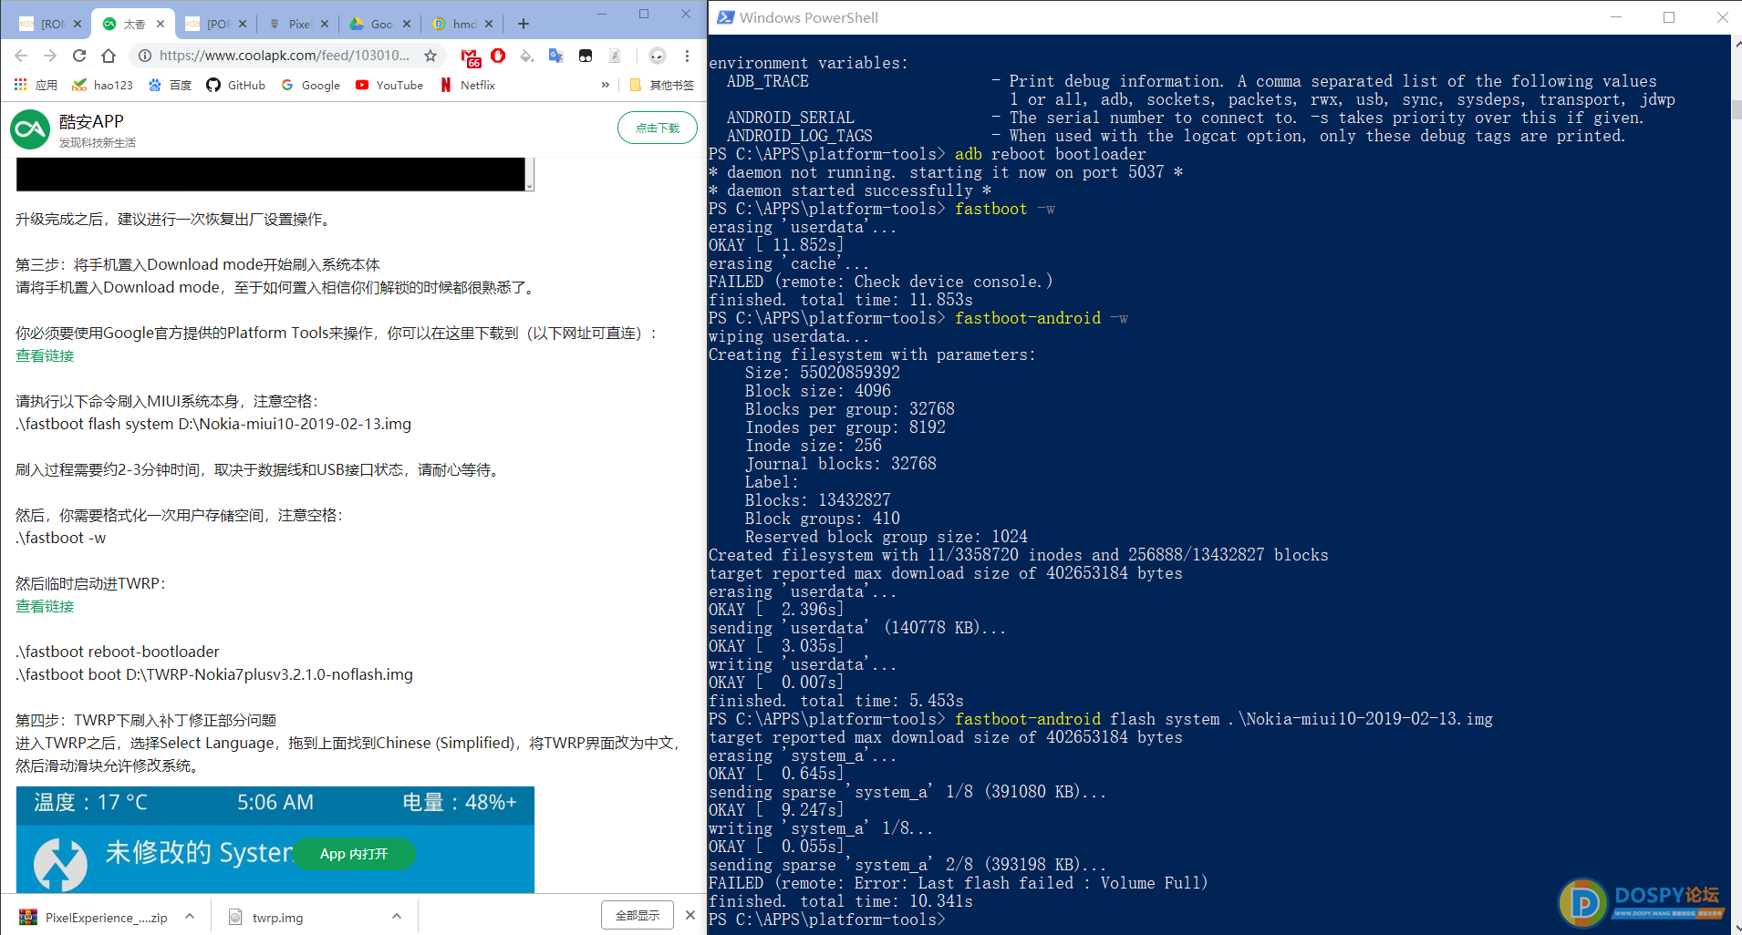Show all downloads button
Viewport: 1742px width, 935px height.
point(638,915)
